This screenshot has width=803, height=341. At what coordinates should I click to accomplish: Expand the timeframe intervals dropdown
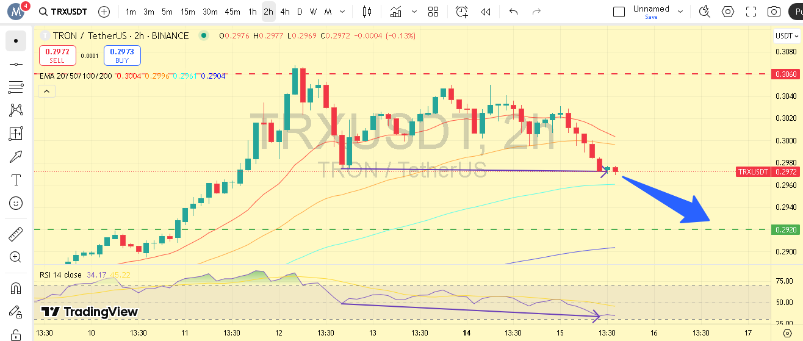pyautogui.click(x=344, y=12)
